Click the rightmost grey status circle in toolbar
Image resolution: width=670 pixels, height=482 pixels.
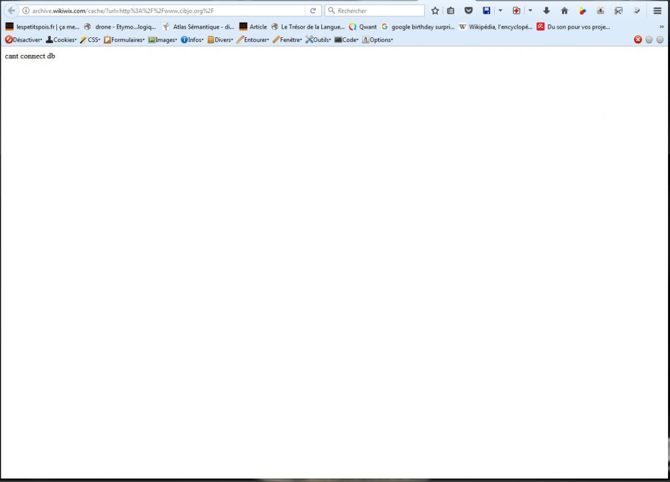click(x=660, y=40)
